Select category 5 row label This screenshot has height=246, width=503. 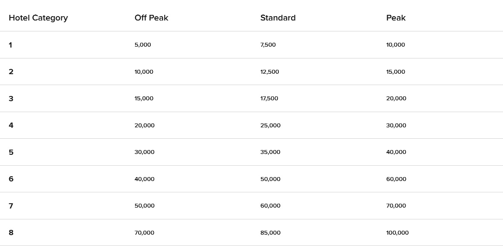point(11,152)
